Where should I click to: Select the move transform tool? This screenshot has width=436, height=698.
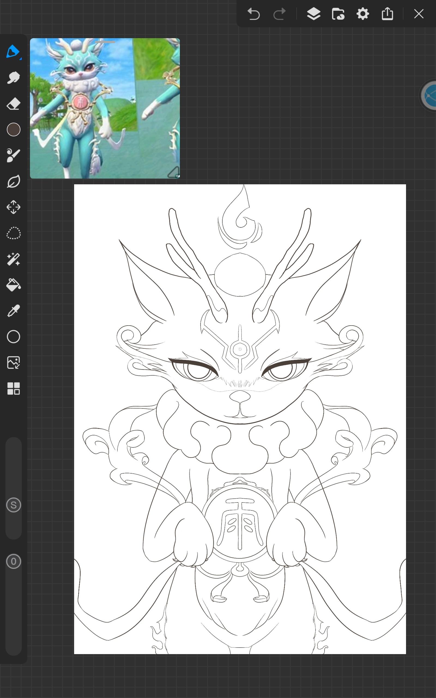pos(13,207)
